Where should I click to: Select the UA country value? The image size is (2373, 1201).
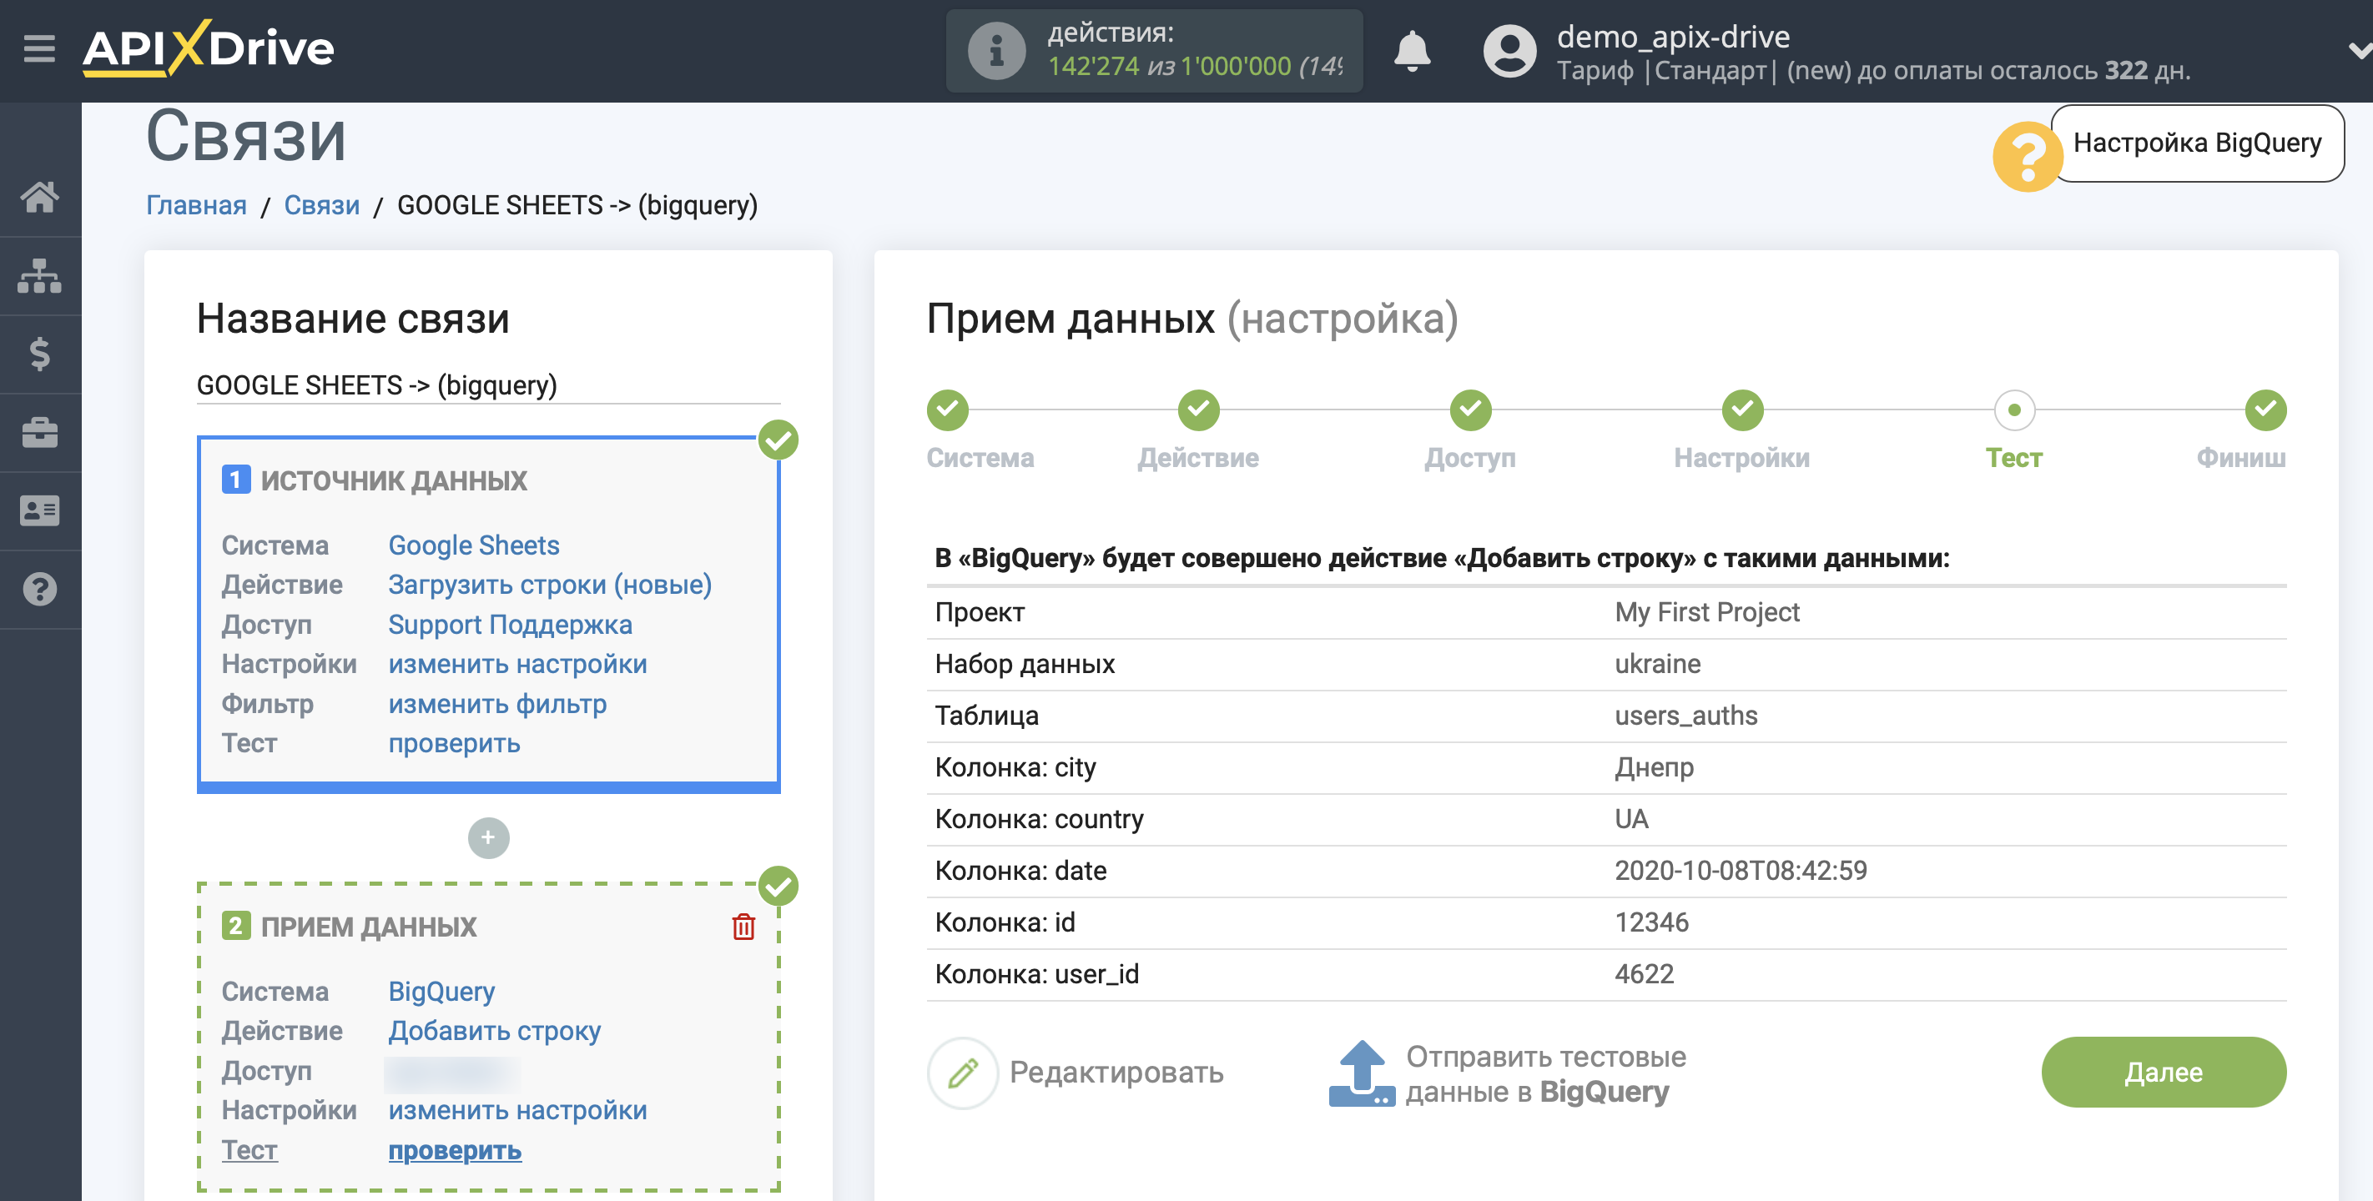pyautogui.click(x=1631, y=819)
